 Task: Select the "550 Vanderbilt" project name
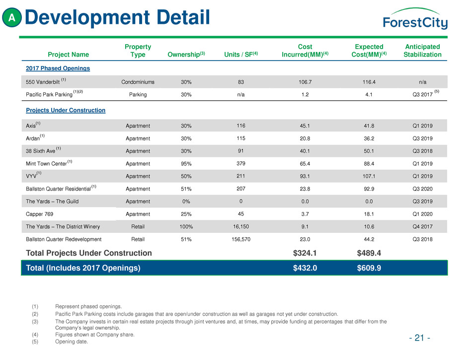coord(43,82)
